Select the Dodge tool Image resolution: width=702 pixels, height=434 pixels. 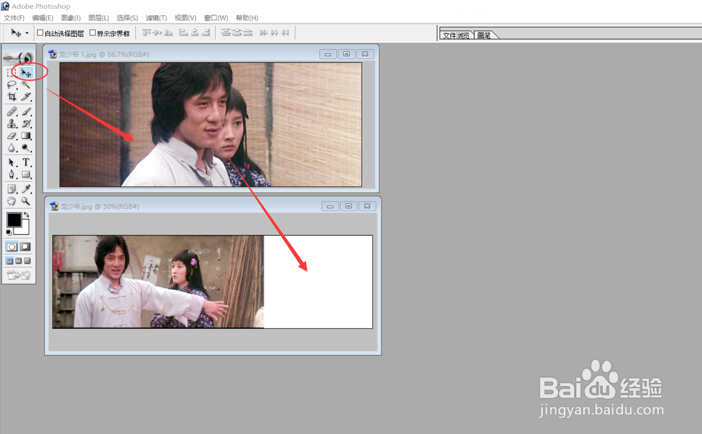(26, 148)
